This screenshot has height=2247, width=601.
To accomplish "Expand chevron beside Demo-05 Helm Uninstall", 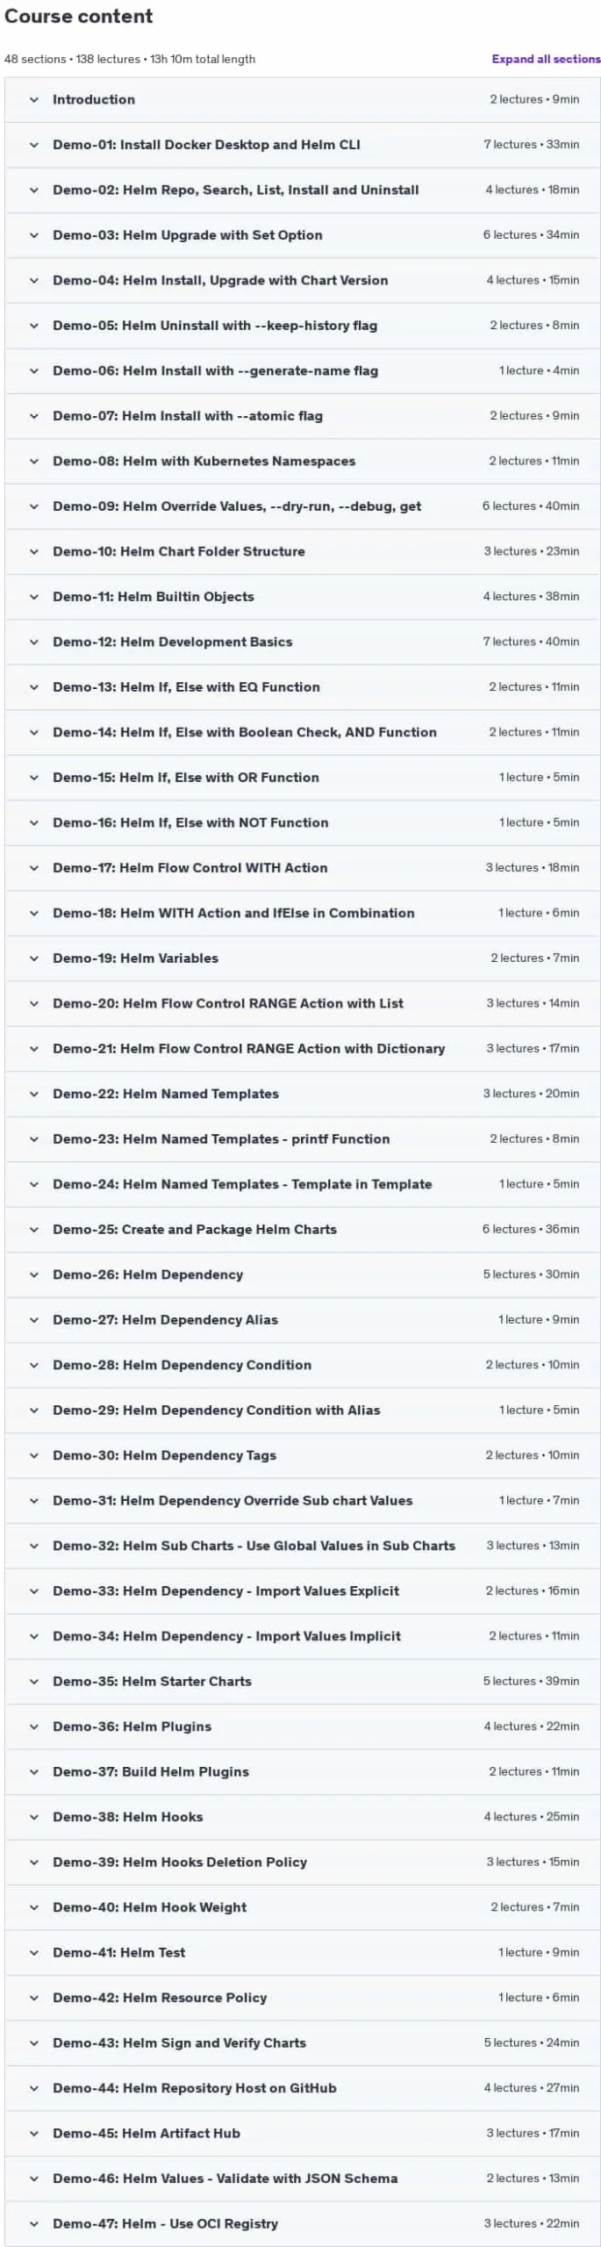I will (x=34, y=326).
